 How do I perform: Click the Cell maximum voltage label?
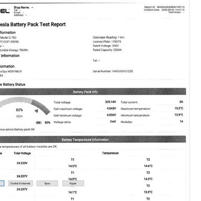pyautogui.click(x=68, y=109)
